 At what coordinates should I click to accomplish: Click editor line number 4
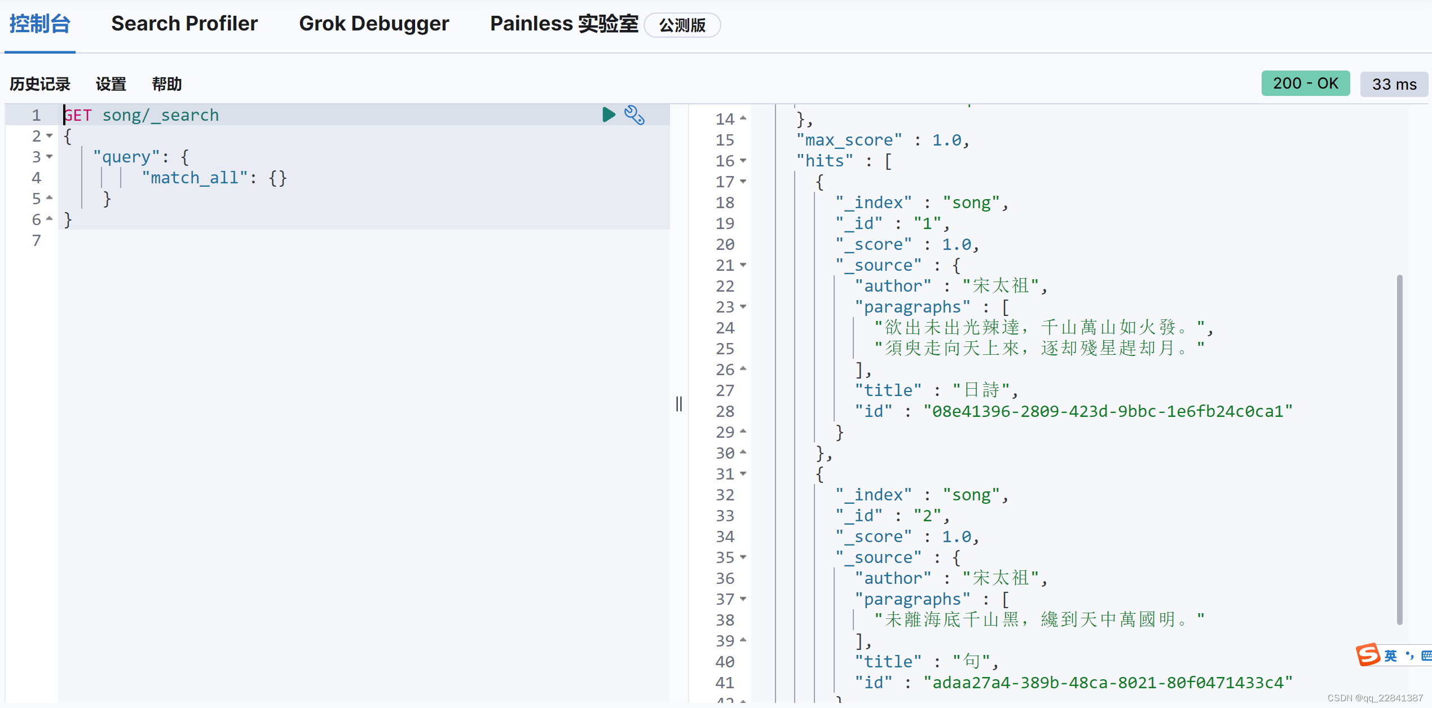click(x=36, y=178)
